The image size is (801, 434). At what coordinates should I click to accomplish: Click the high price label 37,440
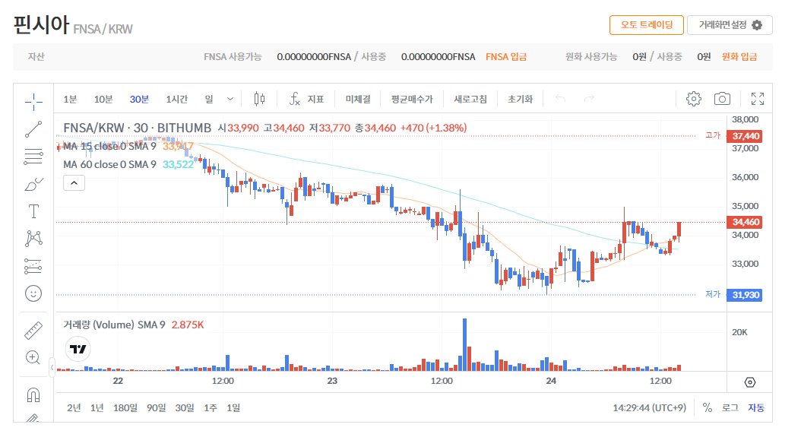pos(746,136)
